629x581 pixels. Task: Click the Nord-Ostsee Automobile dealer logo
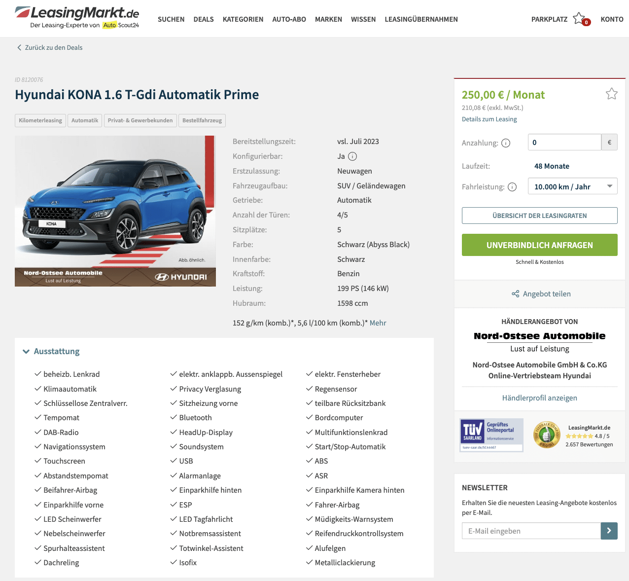pos(540,342)
